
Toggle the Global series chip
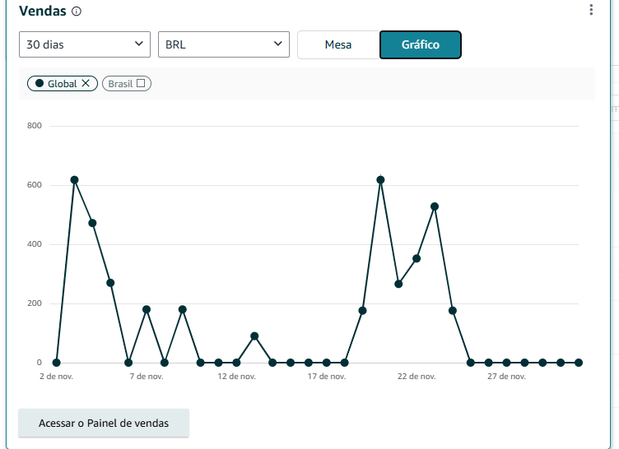pyautogui.click(x=56, y=84)
